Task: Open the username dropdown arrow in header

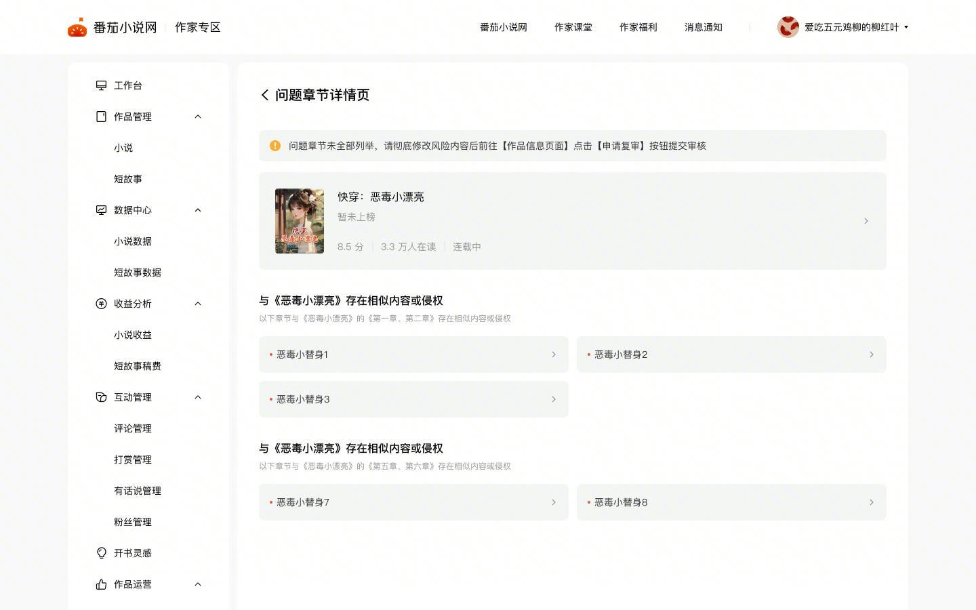Action: coord(906,27)
